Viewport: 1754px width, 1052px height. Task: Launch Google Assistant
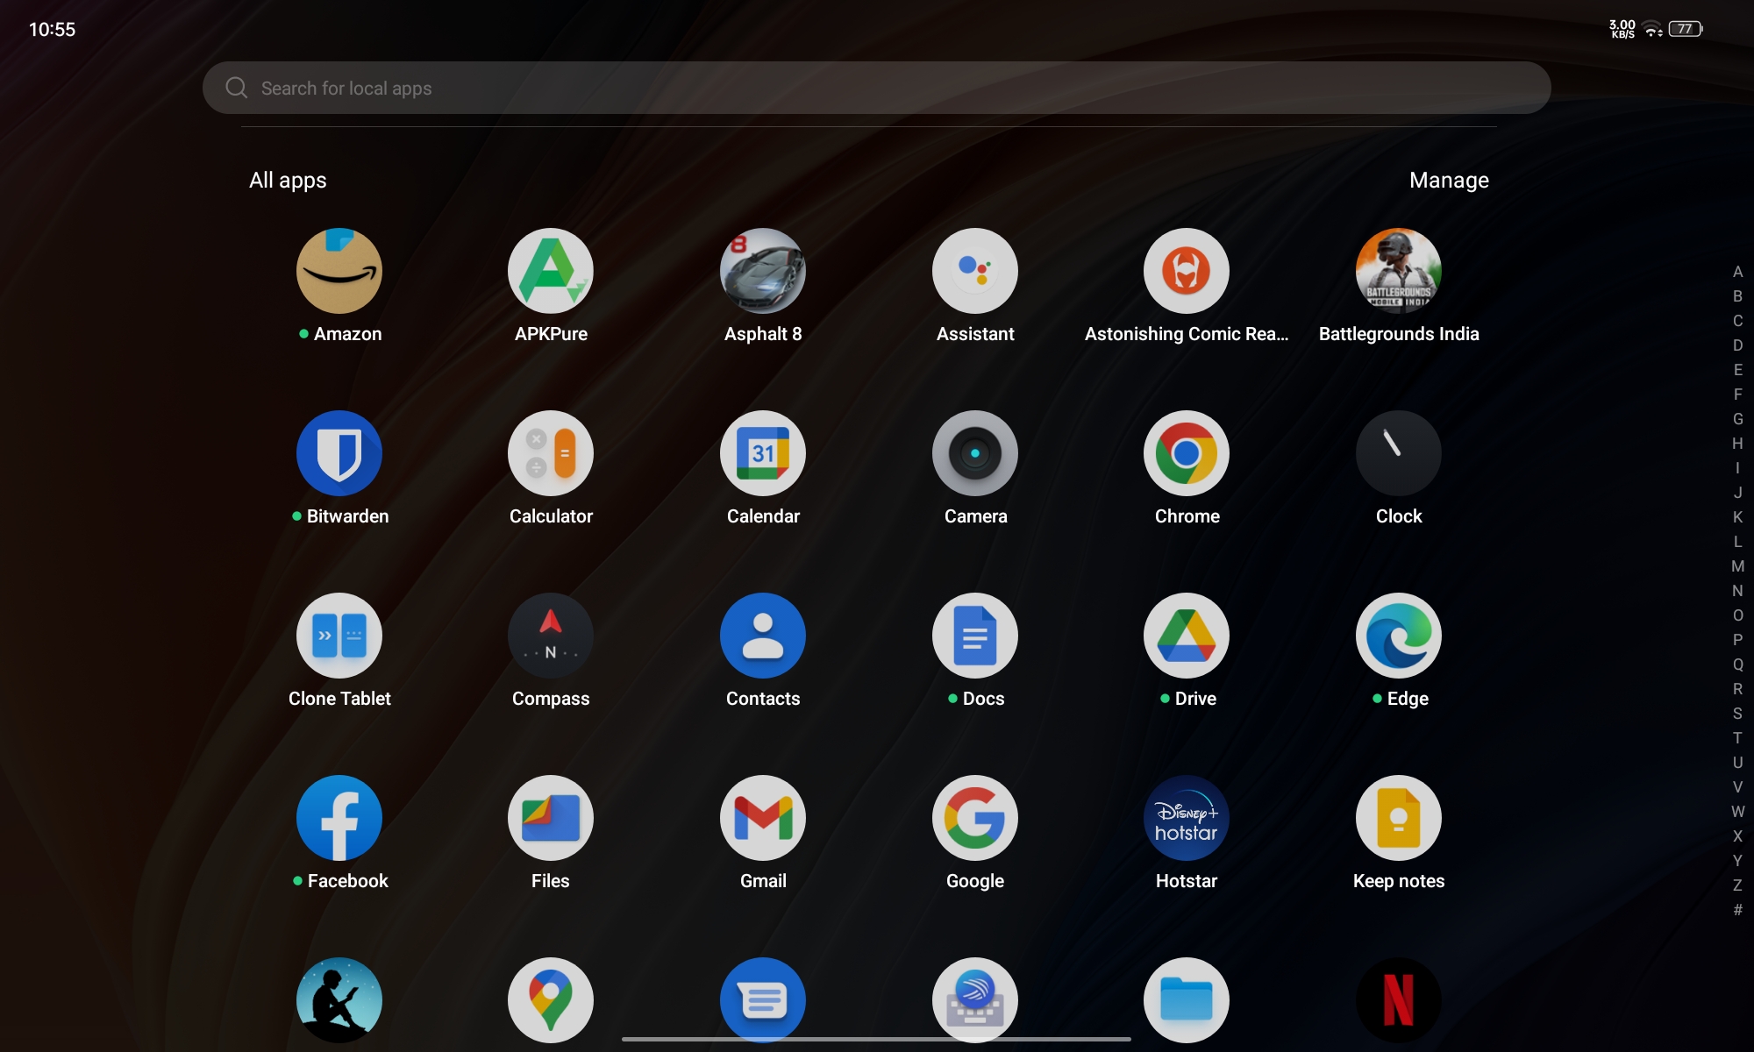coord(975,271)
